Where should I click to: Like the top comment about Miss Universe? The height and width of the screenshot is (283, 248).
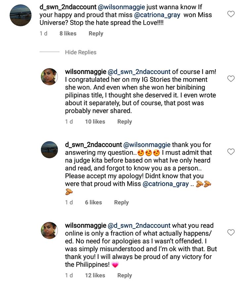pos(231,14)
